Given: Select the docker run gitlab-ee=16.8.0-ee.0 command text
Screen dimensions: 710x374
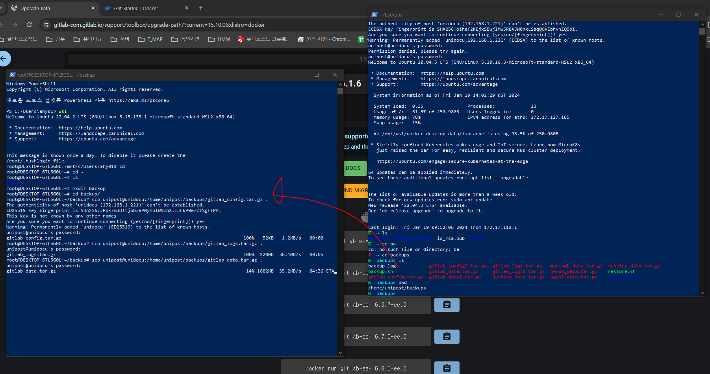Looking at the screenshot, I should [x=356, y=368].
